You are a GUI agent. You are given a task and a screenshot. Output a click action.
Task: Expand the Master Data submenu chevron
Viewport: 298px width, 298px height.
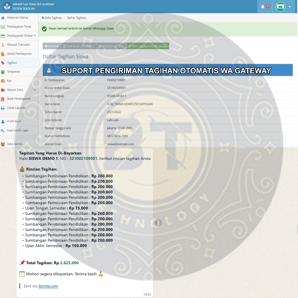coord(35,90)
